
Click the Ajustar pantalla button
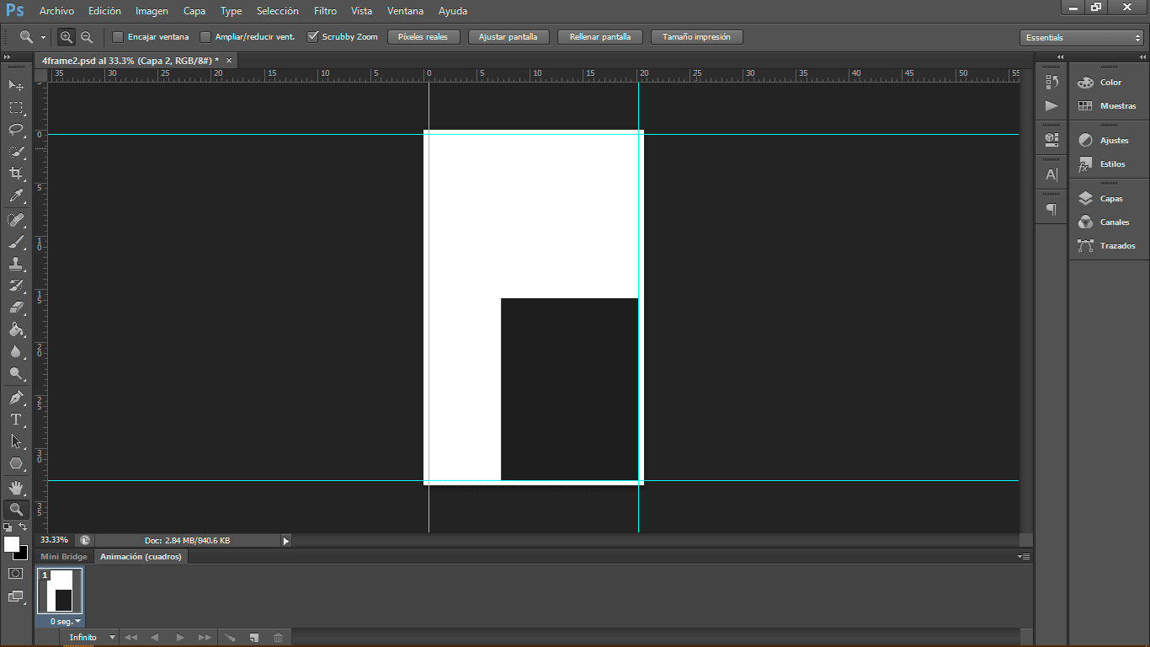508,37
